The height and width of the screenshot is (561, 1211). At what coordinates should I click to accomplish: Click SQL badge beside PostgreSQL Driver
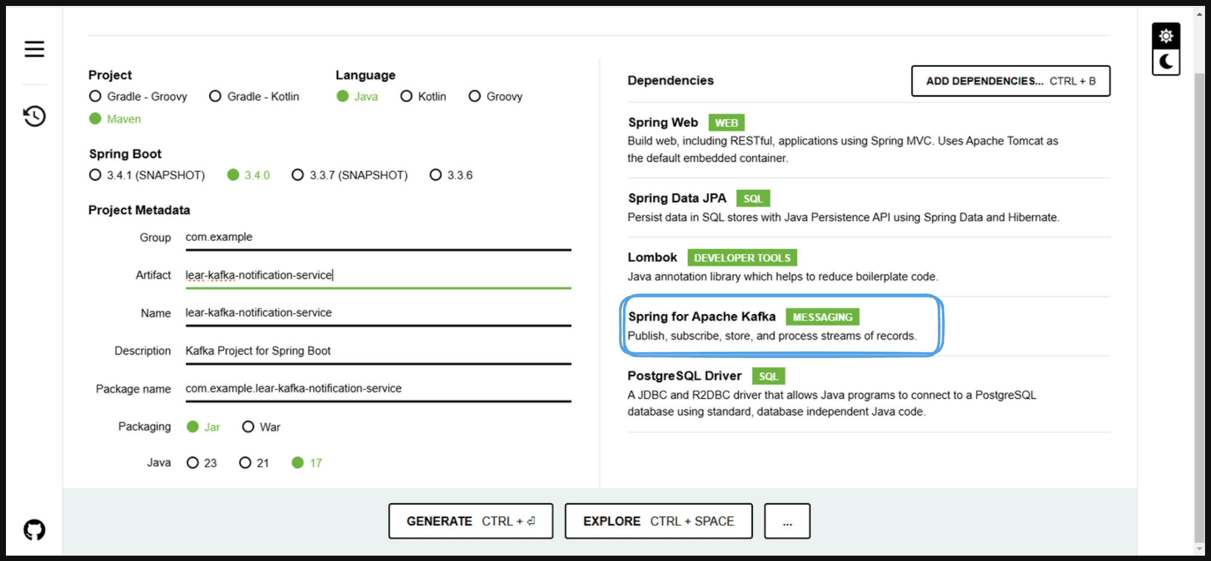(769, 376)
